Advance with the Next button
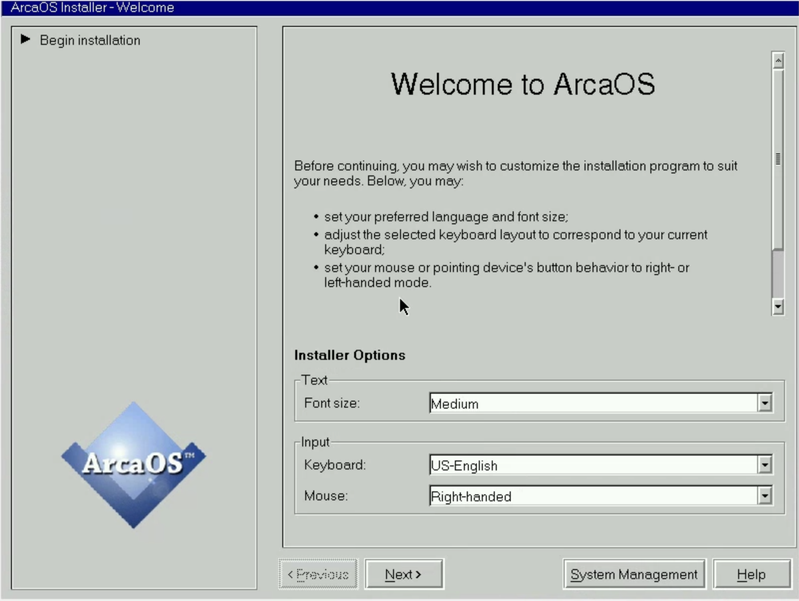 pos(404,574)
